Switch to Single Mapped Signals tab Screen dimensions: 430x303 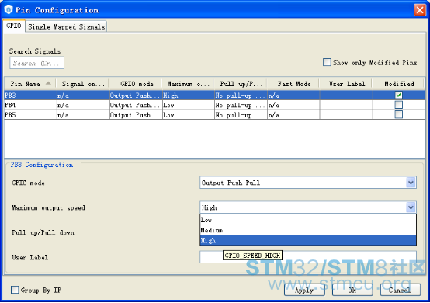click(x=67, y=26)
